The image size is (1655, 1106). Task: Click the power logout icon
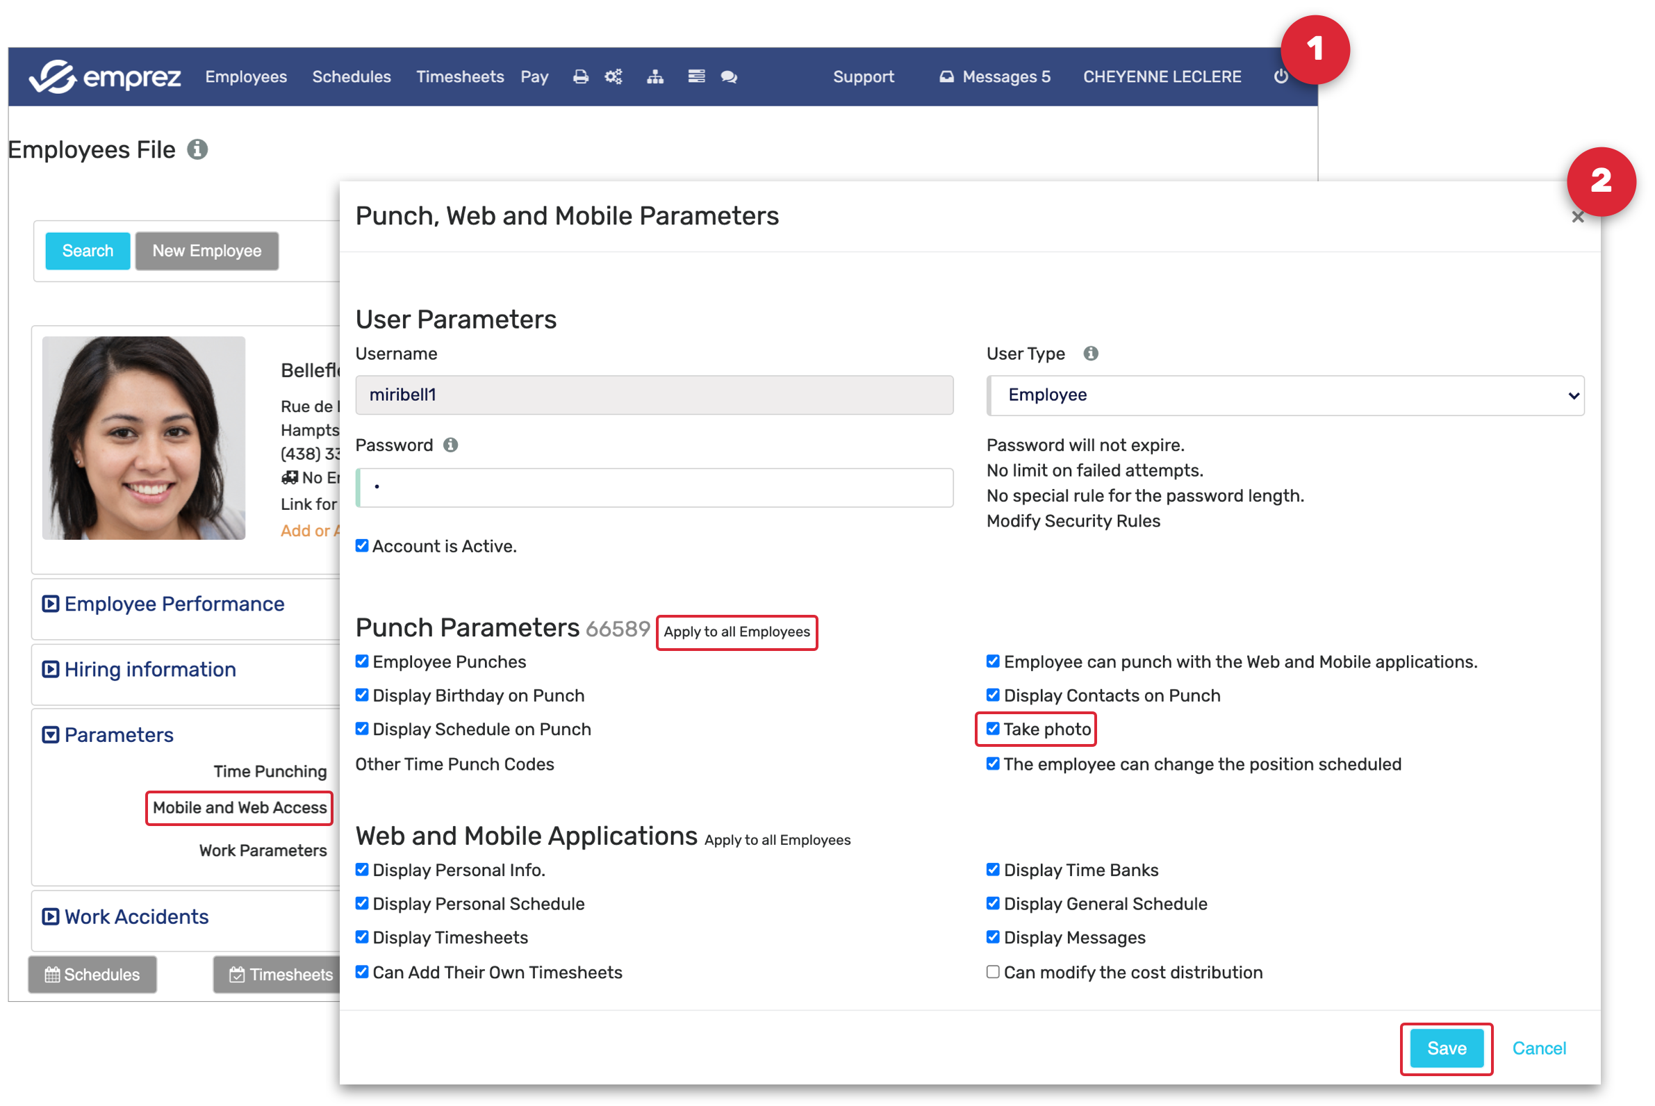[x=1281, y=77]
